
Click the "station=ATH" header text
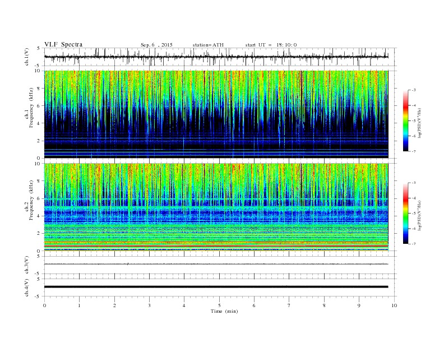208,45
